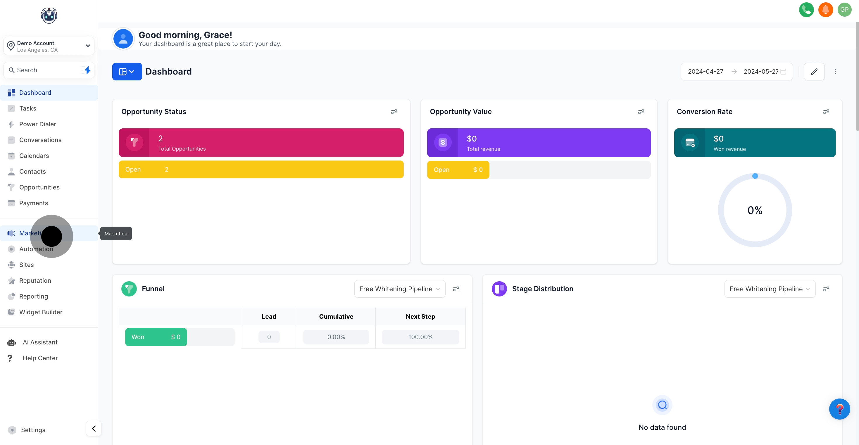This screenshot has height=445, width=859.
Task: Click the date range start field
Action: pyautogui.click(x=705, y=71)
